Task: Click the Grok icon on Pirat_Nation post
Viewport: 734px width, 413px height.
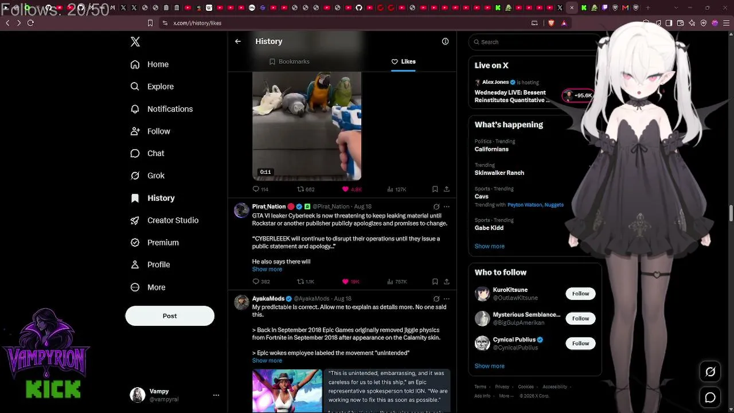Action: [436, 206]
